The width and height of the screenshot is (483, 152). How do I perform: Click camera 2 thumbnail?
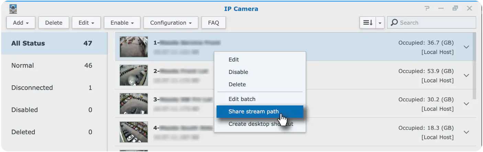point(134,75)
